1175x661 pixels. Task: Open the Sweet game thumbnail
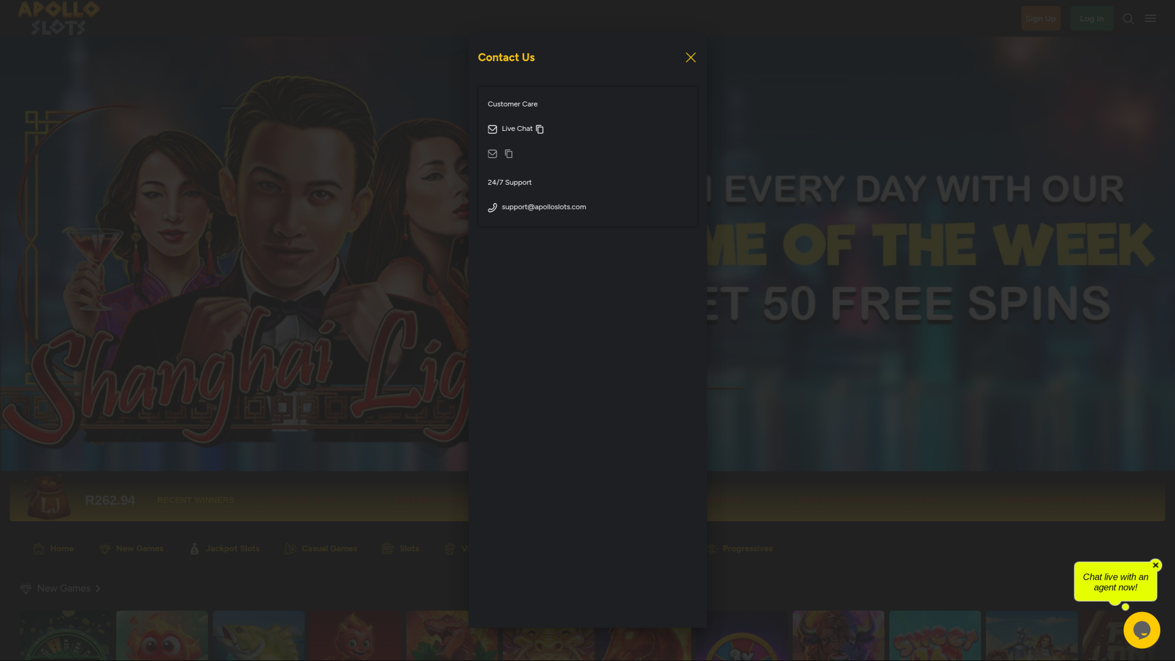935,635
